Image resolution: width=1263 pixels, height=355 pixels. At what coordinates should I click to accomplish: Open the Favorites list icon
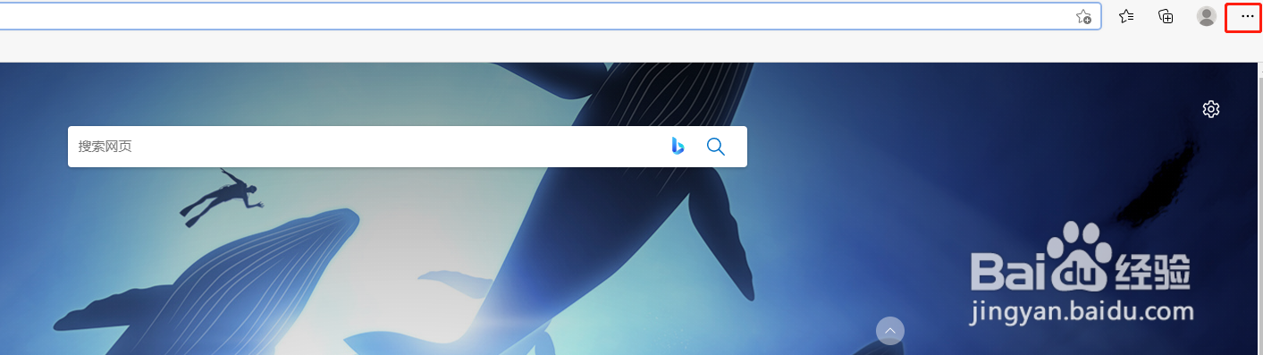pyautogui.click(x=1126, y=16)
